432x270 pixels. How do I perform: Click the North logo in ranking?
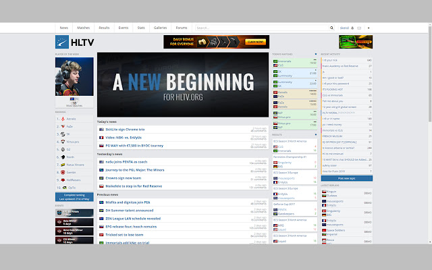(x=63, y=157)
